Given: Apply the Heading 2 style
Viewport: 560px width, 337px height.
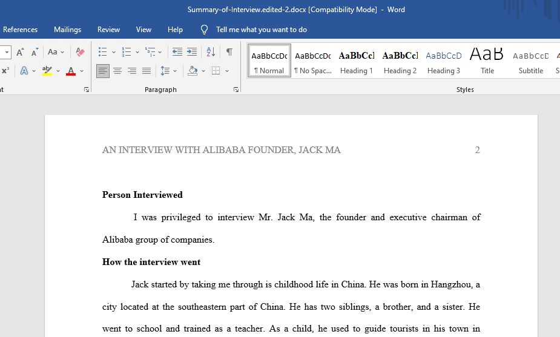Looking at the screenshot, I should click(x=400, y=61).
